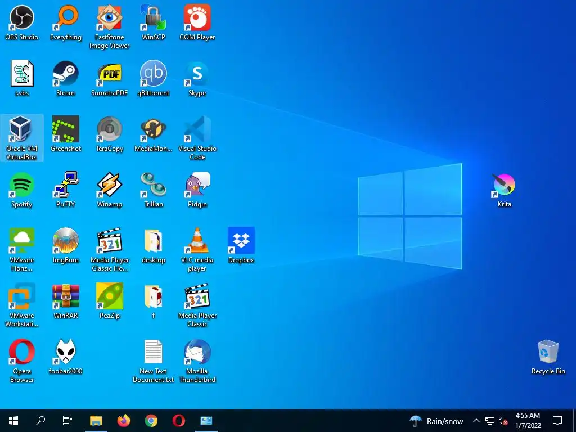The height and width of the screenshot is (432, 576).
Task: Click the Visual Studio Code icon
Action: (197, 138)
